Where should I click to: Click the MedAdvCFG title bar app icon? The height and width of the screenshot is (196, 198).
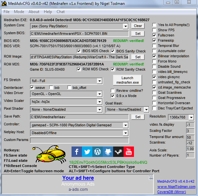click(4, 3)
